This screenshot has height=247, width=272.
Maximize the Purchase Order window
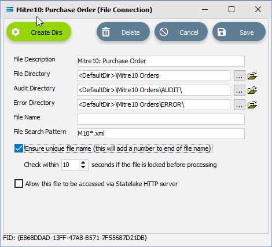click(231, 9)
